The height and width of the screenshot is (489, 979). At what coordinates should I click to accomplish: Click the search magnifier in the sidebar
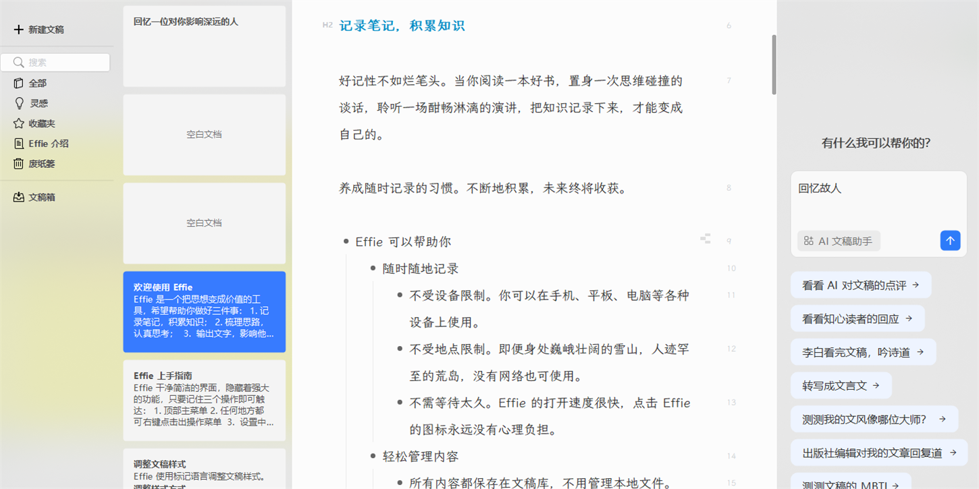(x=19, y=62)
